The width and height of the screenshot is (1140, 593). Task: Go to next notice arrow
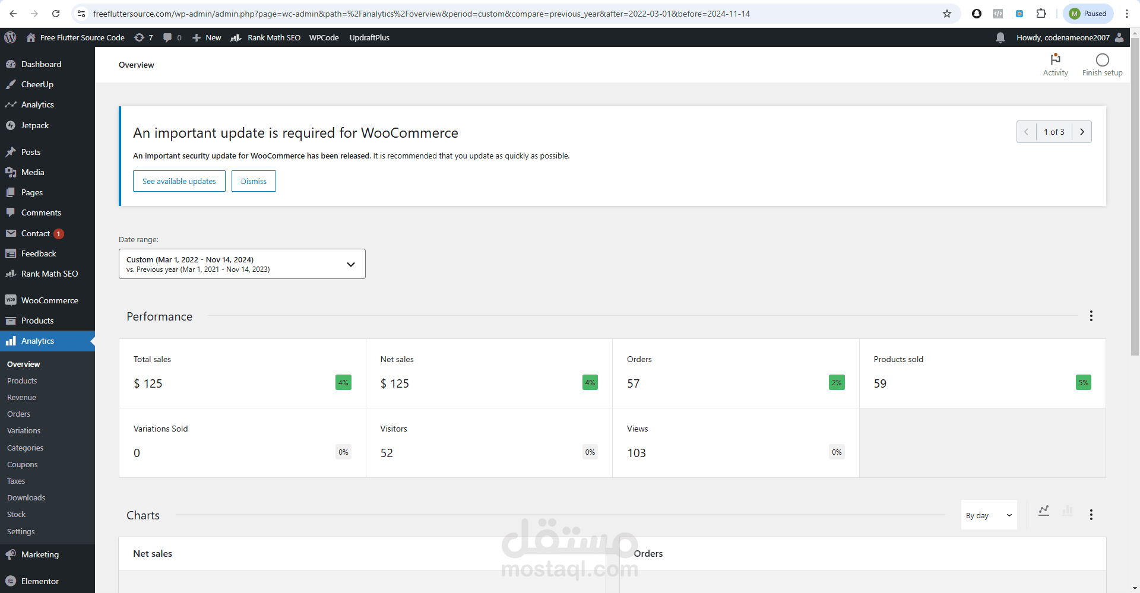(1082, 132)
